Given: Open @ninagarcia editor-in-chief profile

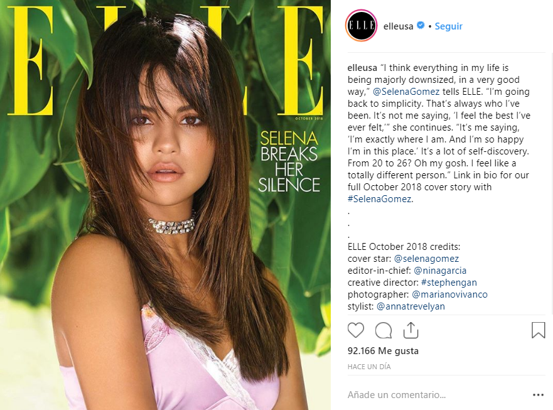Looking at the screenshot, I should 440,271.
